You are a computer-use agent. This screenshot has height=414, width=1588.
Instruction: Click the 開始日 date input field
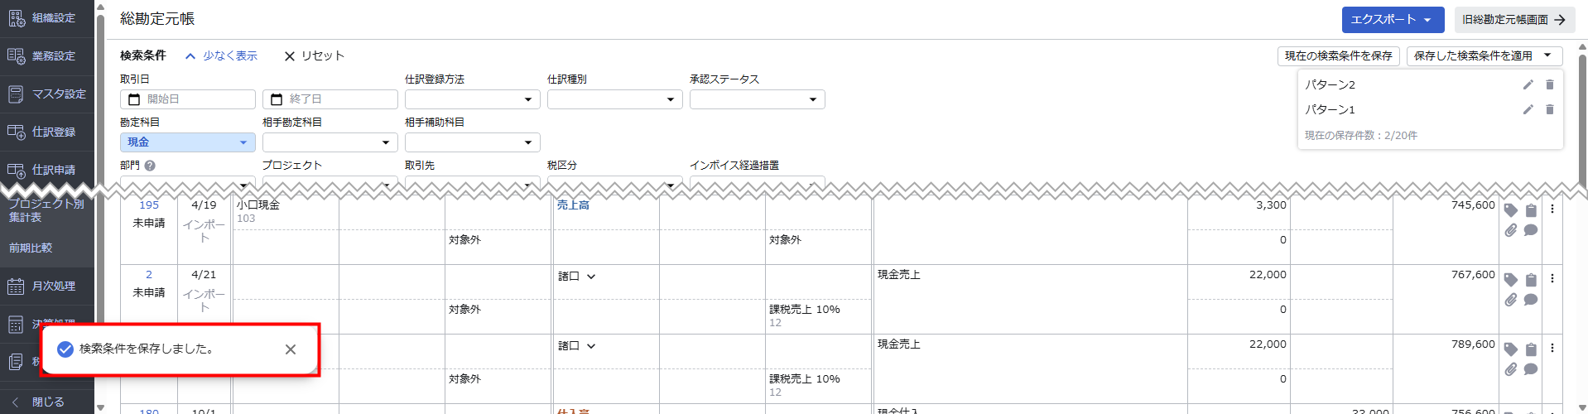click(188, 99)
